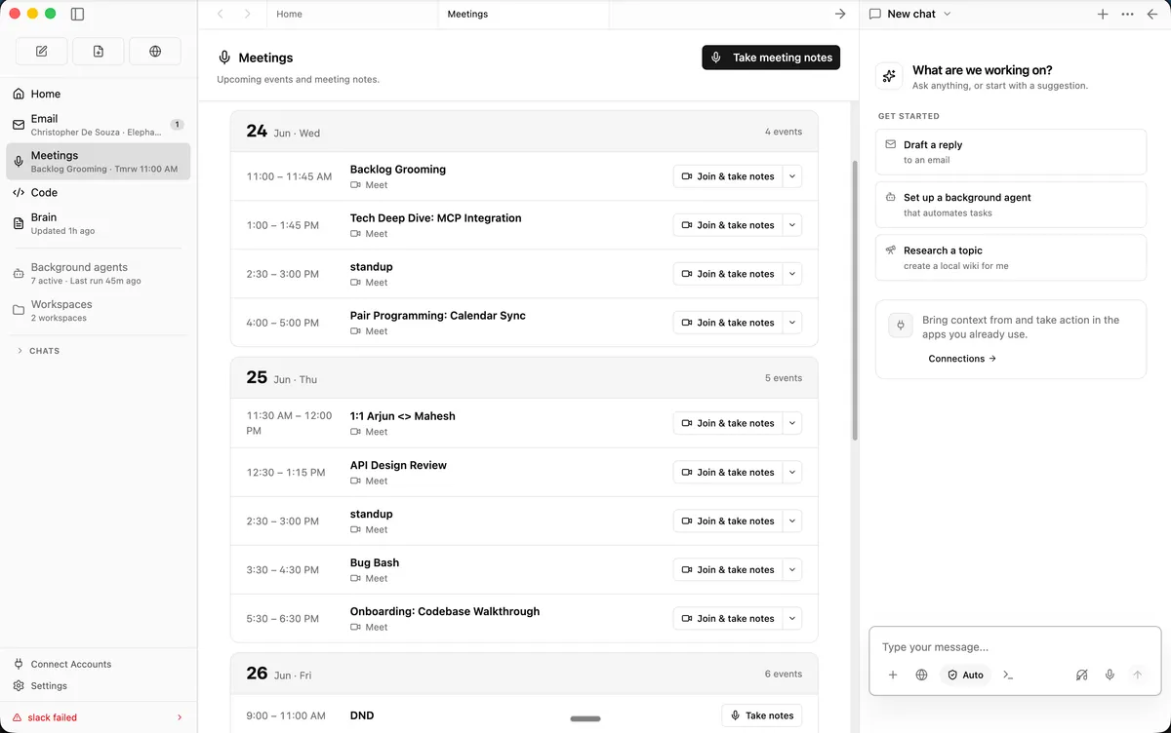This screenshot has width=1171, height=733.
Task: Click the crossed-out leaf icon in message box
Action: (1081, 675)
